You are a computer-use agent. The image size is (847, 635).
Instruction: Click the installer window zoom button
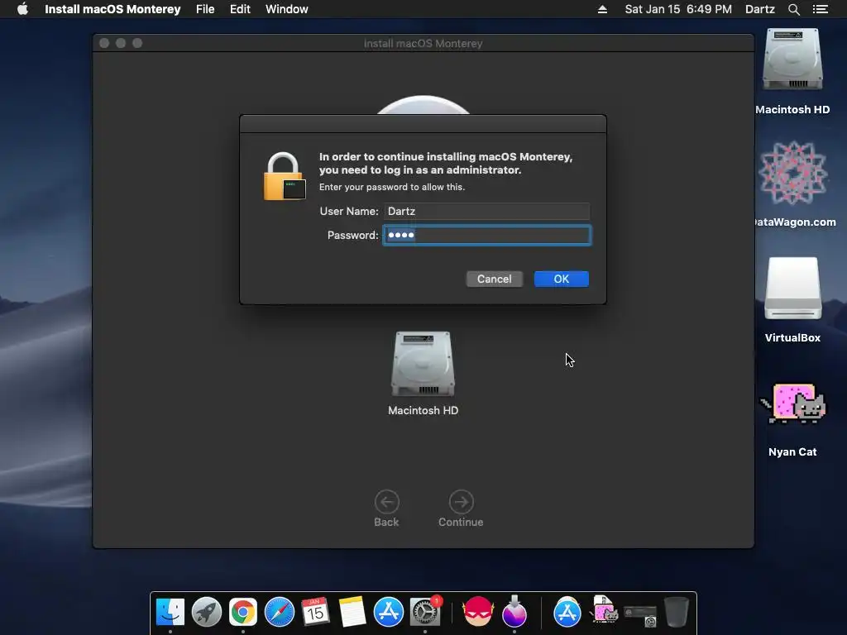coord(137,43)
